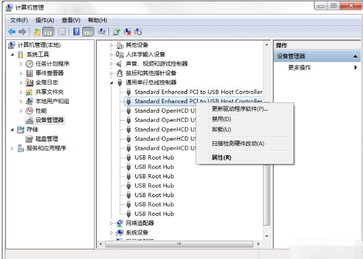Choose 禁用(D) in the context menu

(245, 119)
